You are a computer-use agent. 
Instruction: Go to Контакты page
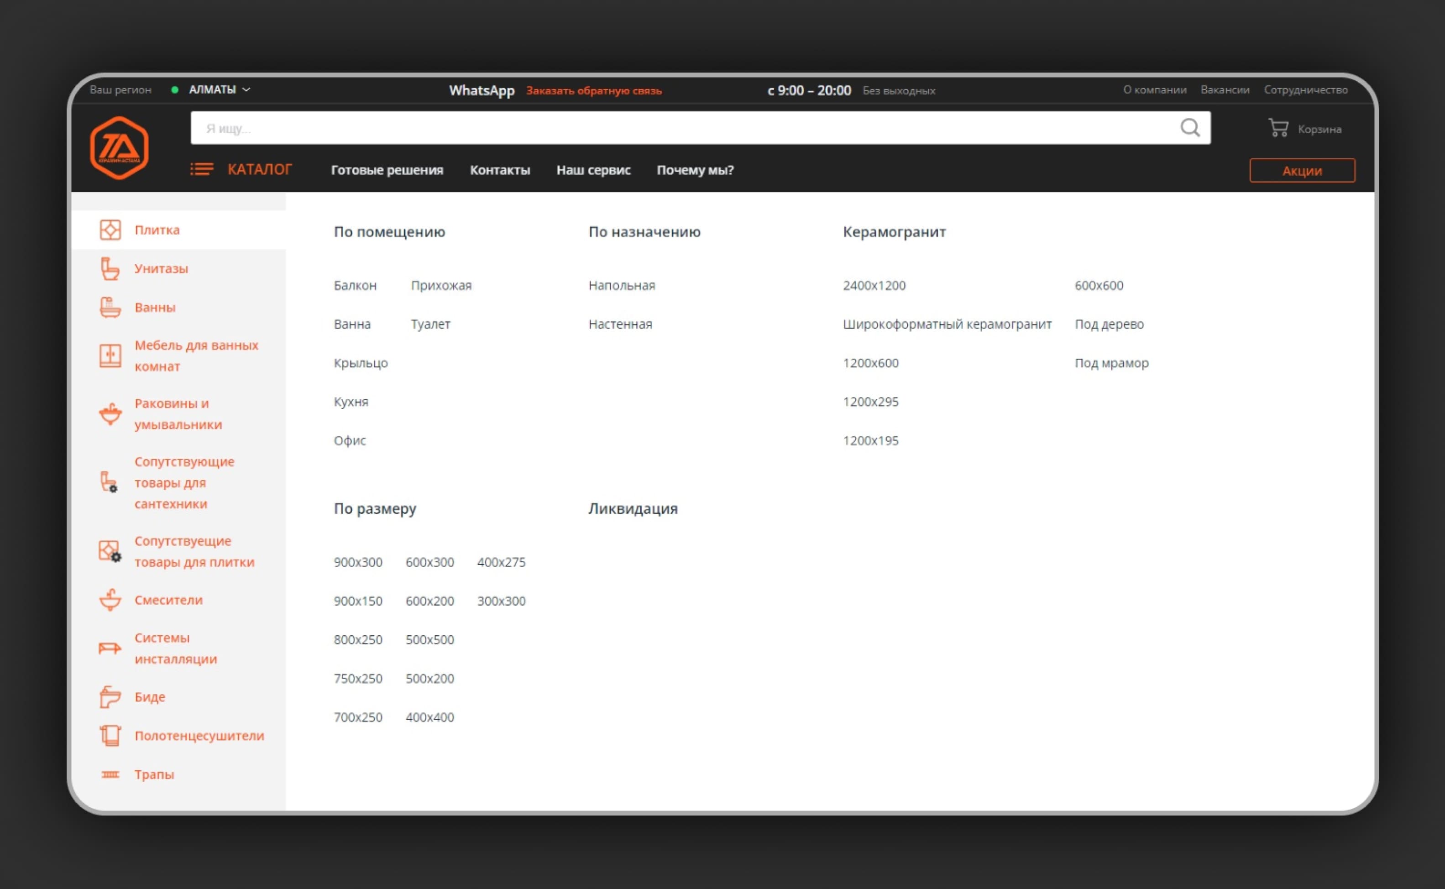pyautogui.click(x=500, y=170)
